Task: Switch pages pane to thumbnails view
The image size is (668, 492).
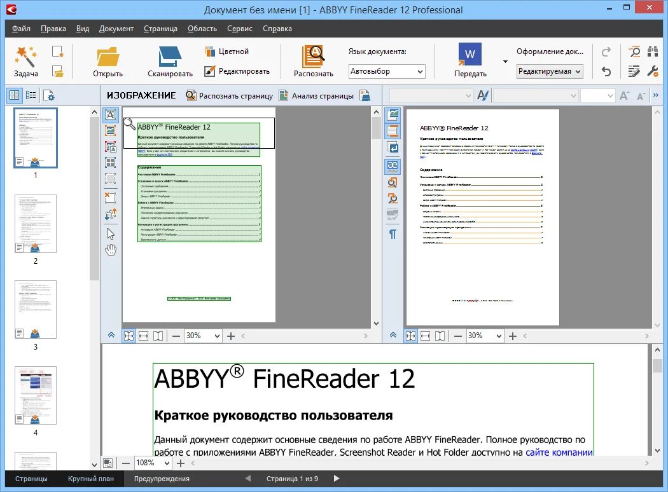Action: 14,95
